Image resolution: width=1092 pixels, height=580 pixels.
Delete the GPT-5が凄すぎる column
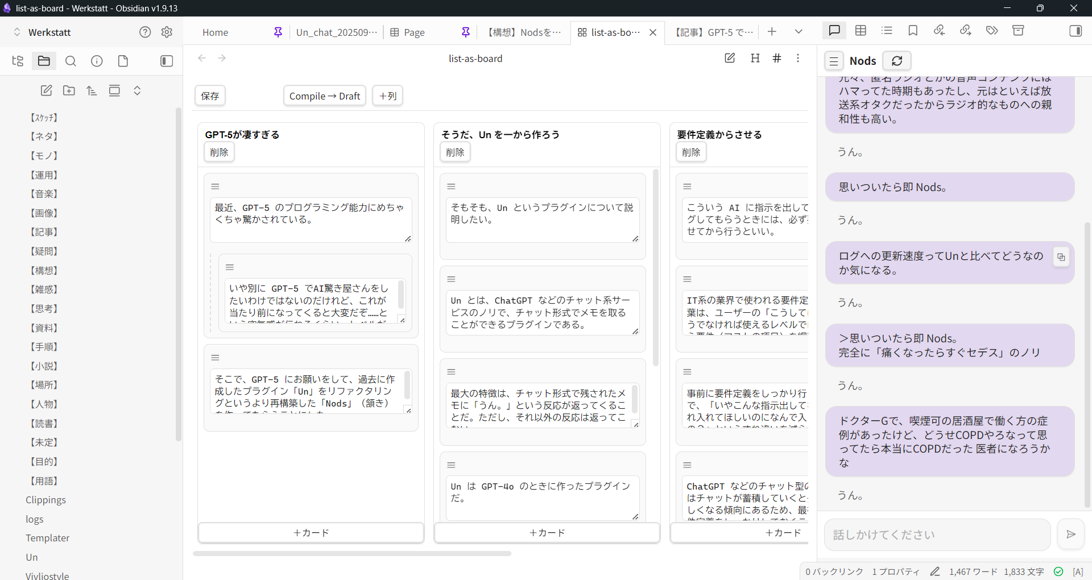219,152
